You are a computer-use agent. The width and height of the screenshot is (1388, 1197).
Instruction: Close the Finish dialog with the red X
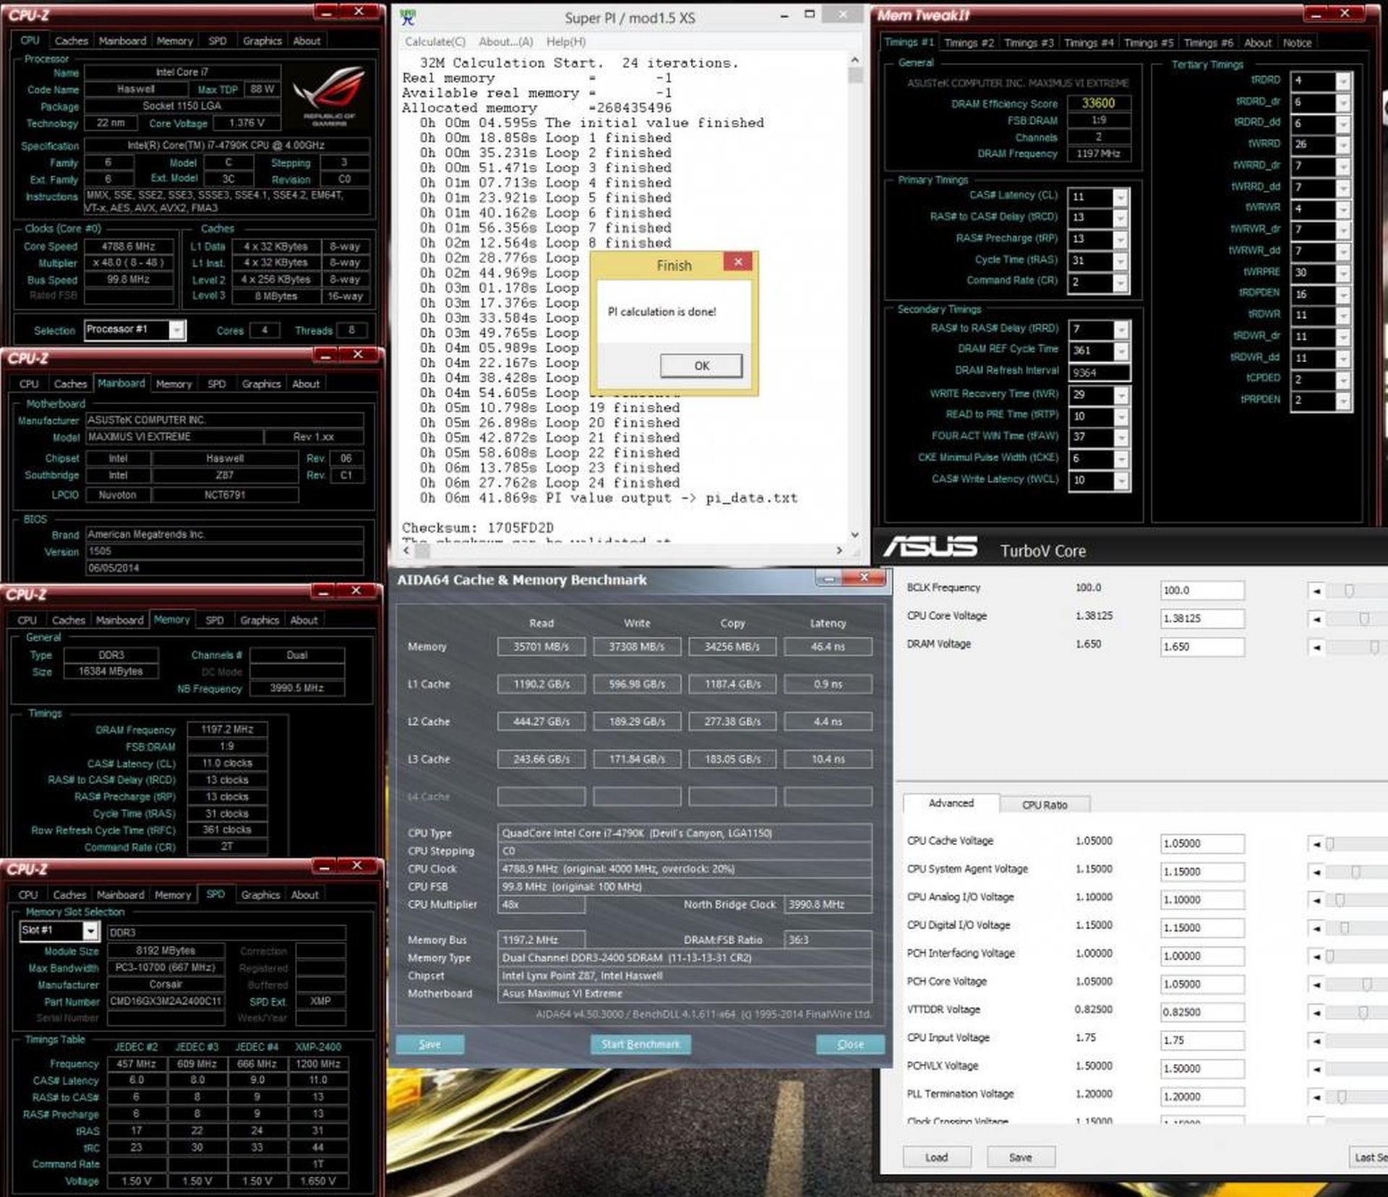coord(737,262)
